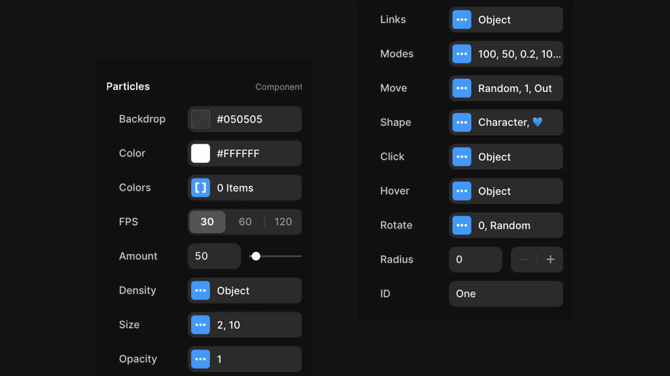Select the 60 FPS option
The width and height of the screenshot is (670, 376).
pyautogui.click(x=245, y=222)
